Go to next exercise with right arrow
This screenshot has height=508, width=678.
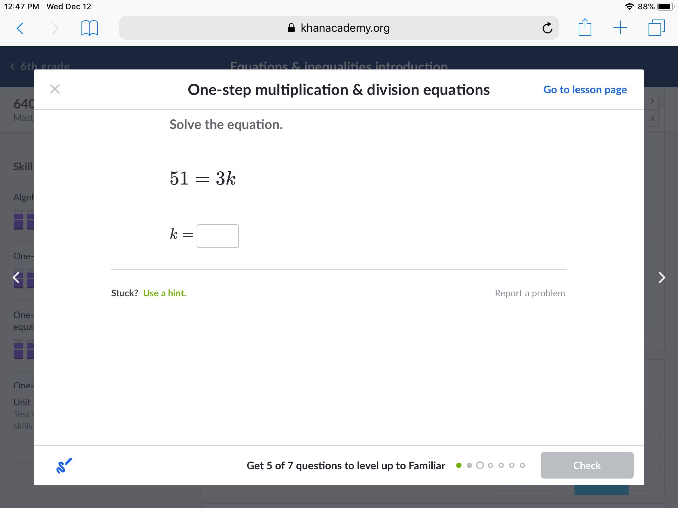tap(661, 277)
